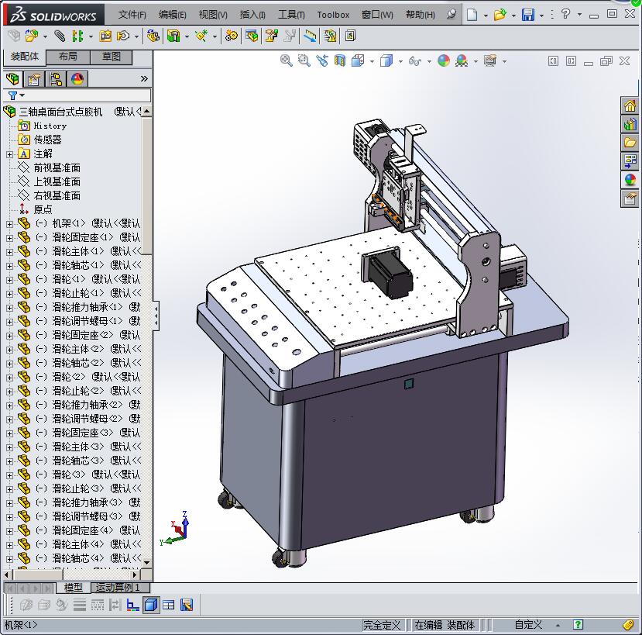Click the feature tree filter input field
Image resolution: width=642 pixels, height=635 pixels.
77,95
